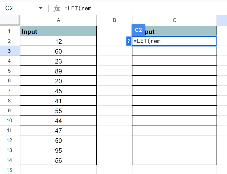Click the fx function icon
The width and height of the screenshot is (227, 174).
[x=57, y=9]
